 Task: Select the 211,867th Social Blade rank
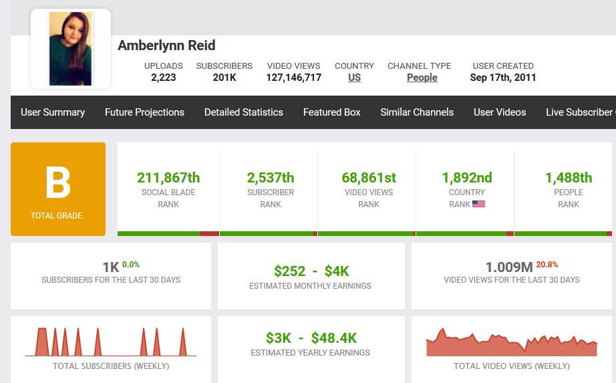[168, 178]
